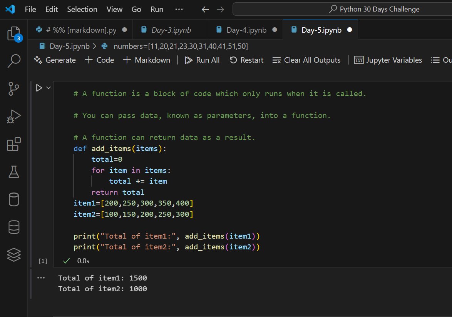
Task: Click the 'Total of item2: 1000' output
Action: pyautogui.click(x=102, y=289)
